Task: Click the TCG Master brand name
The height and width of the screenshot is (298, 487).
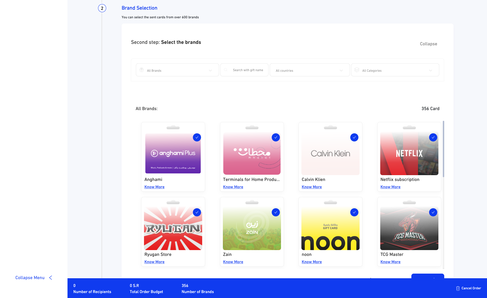Action: point(392,254)
